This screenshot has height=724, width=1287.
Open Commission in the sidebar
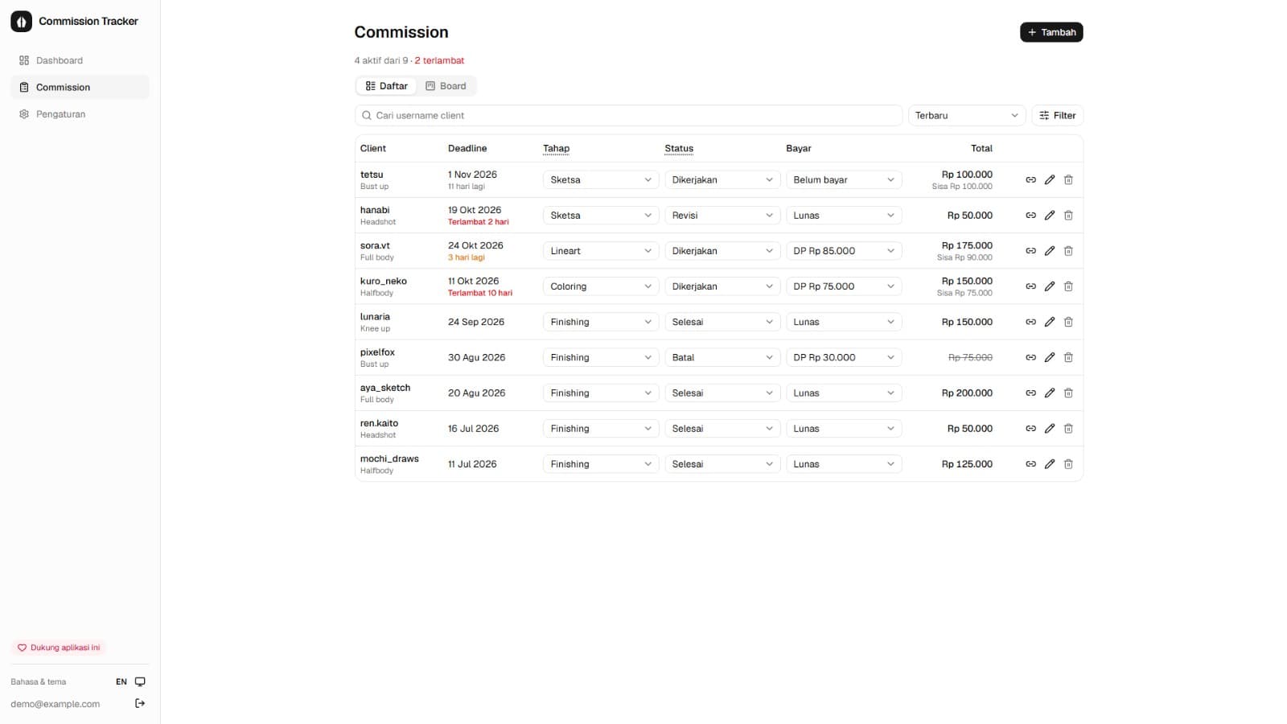(80, 87)
